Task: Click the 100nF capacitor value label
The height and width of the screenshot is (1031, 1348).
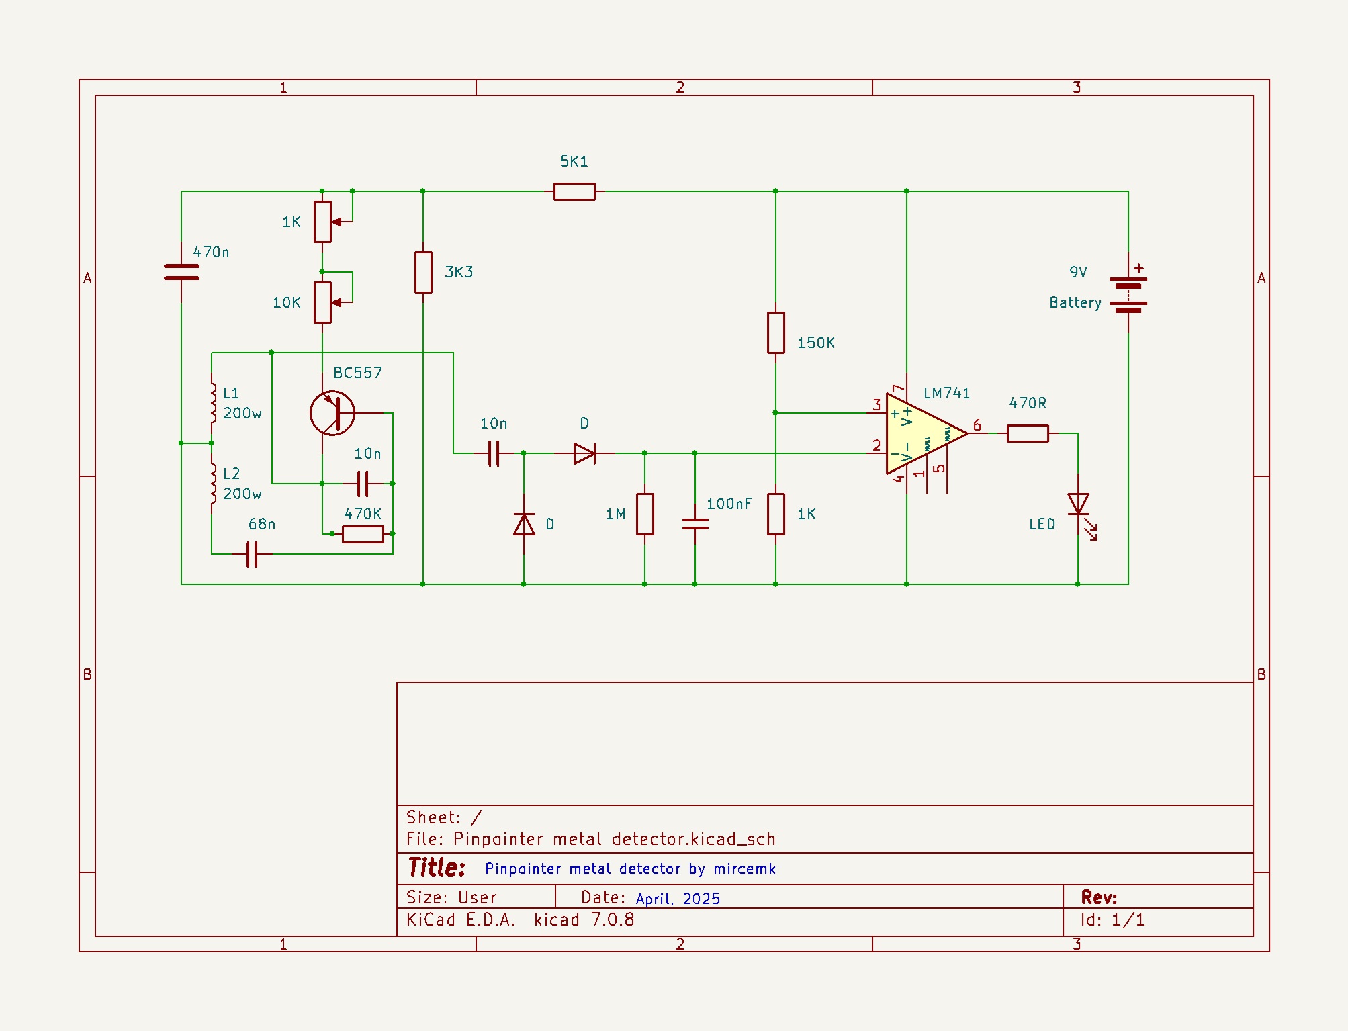Action: [x=729, y=502]
